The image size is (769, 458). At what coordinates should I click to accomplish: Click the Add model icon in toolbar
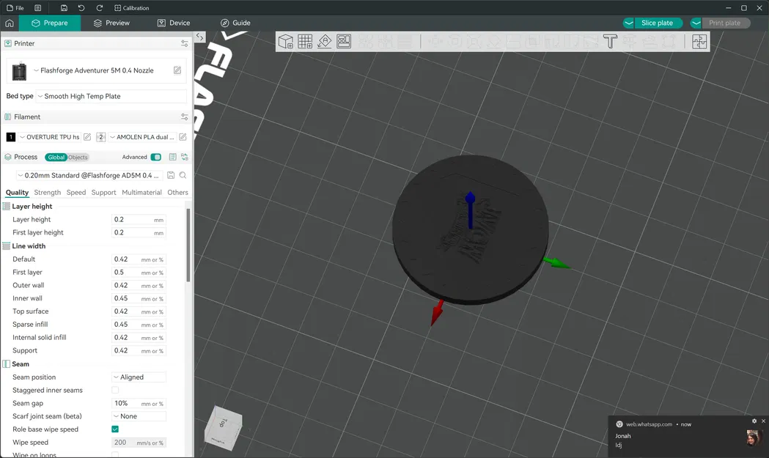click(285, 41)
